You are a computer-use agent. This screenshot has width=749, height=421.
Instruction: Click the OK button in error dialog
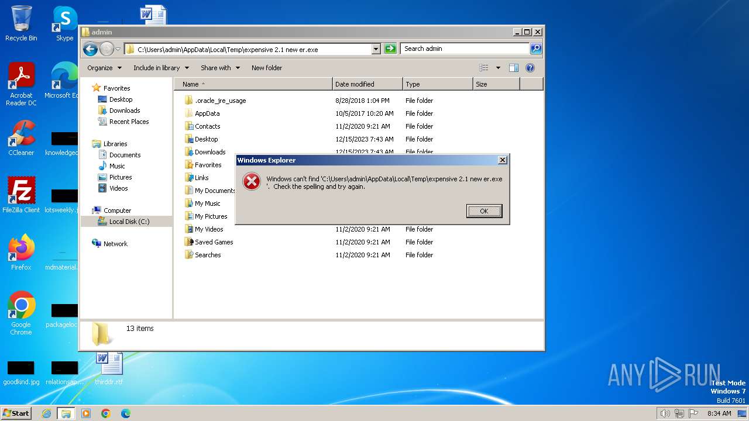tap(484, 211)
